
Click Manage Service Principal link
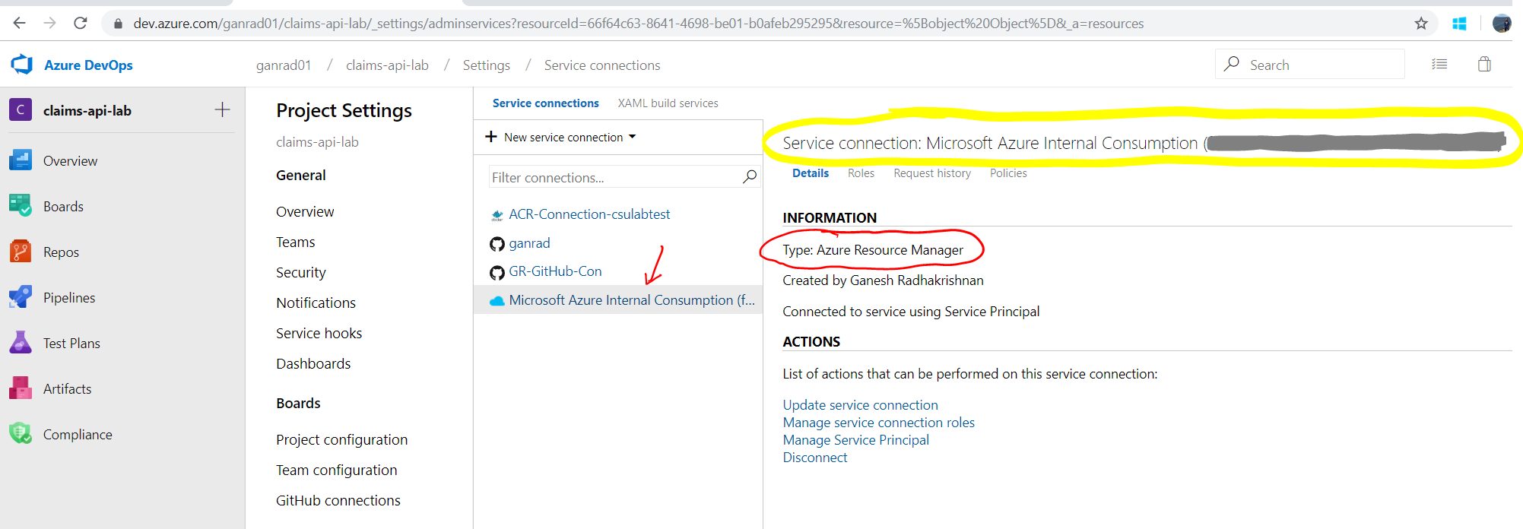(855, 440)
